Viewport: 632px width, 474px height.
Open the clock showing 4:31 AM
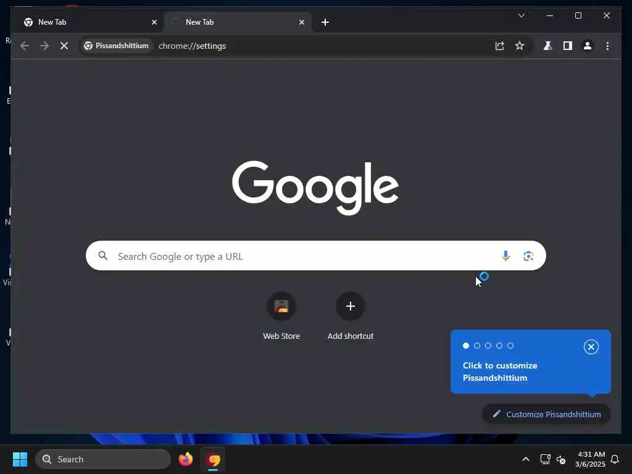pyautogui.click(x=590, y=459)
